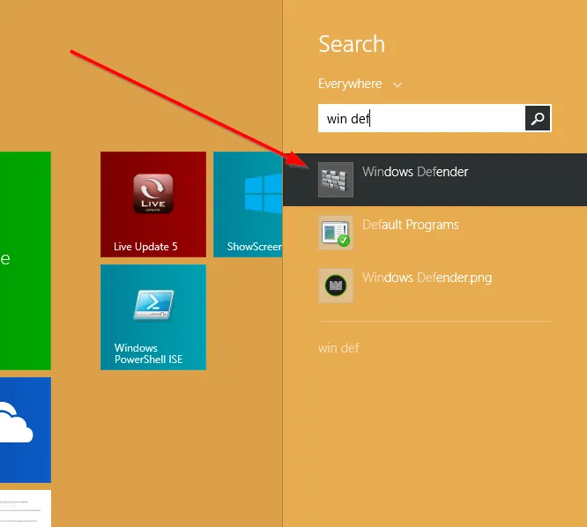Open the Everywhere search scope label
Image resolution: width=587 pixels, height=527 pixels.
coord(350,84)
